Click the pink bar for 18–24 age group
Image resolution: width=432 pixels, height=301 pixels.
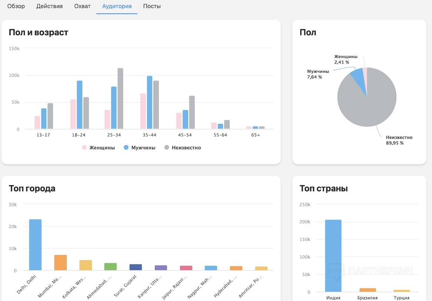tap(73, 114)
